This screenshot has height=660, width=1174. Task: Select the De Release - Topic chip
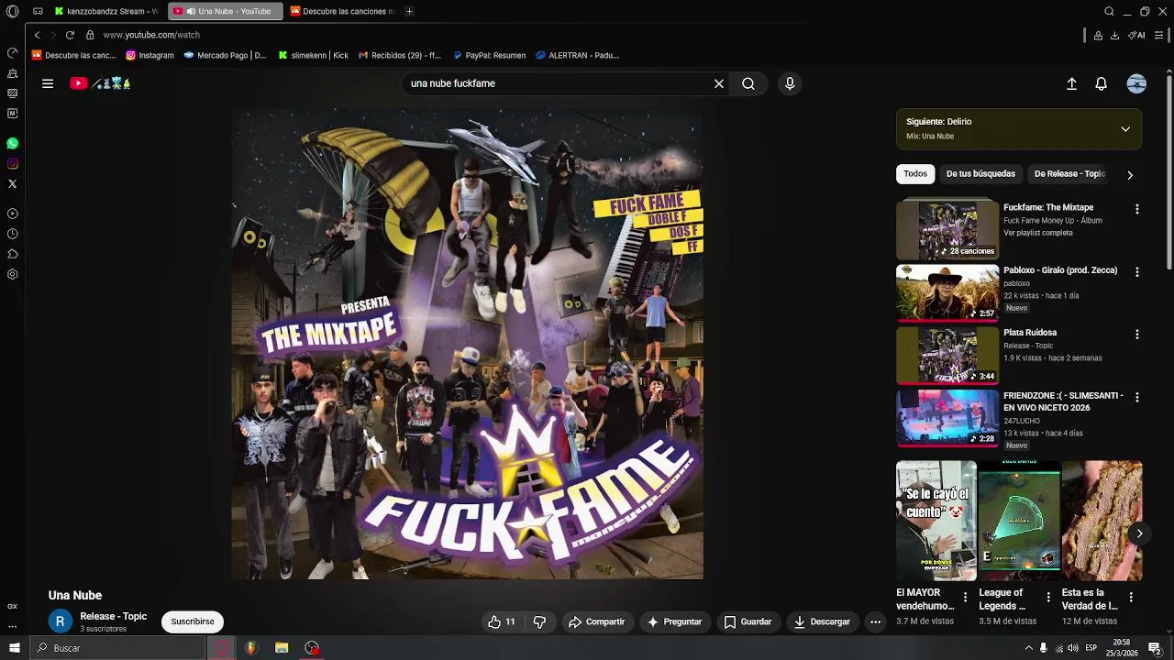pyautogui.click(x=1069, y=173)
